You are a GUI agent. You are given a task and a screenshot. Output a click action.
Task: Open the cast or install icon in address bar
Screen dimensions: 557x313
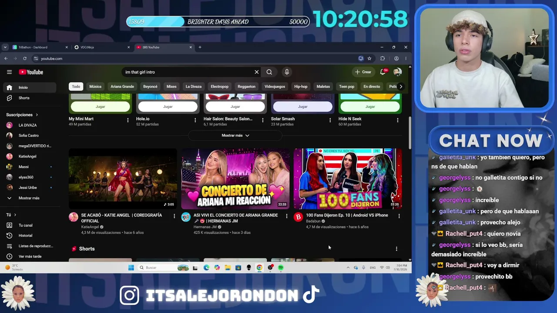point(361,59)
